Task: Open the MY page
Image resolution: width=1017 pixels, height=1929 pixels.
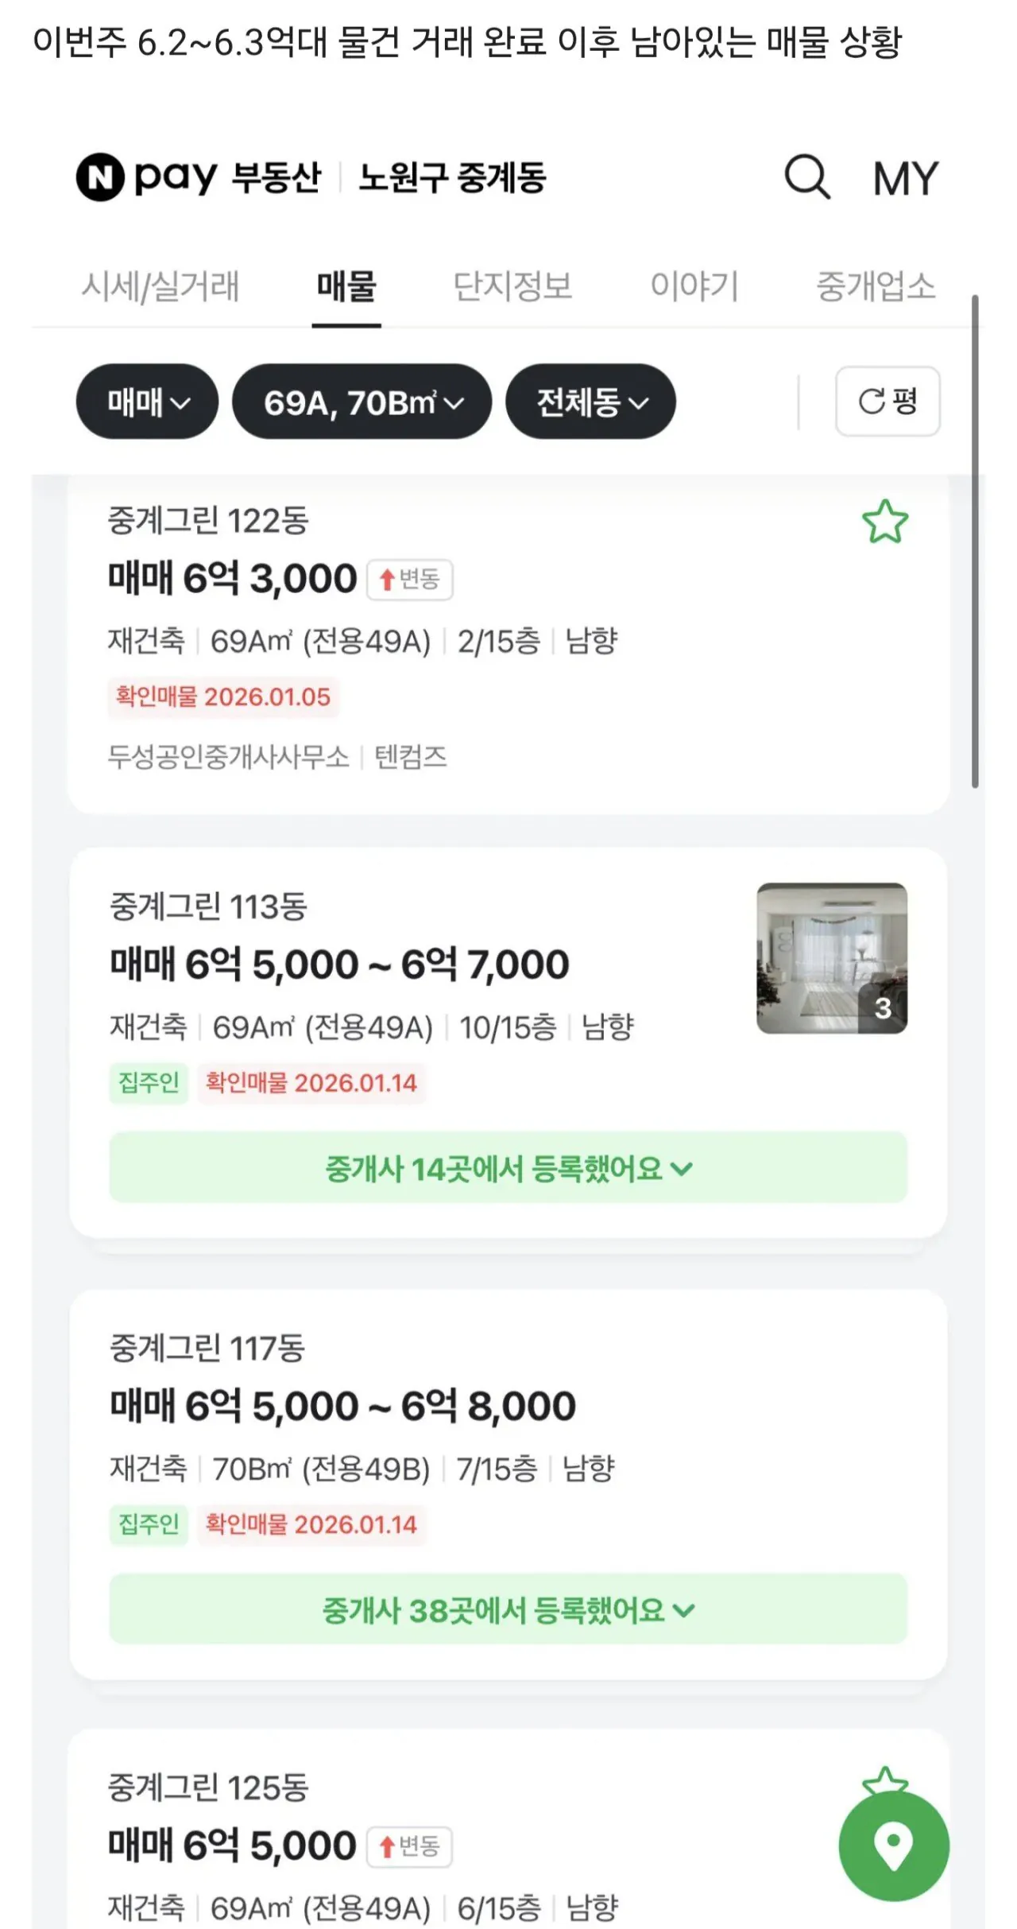Action: pos(905,178)
